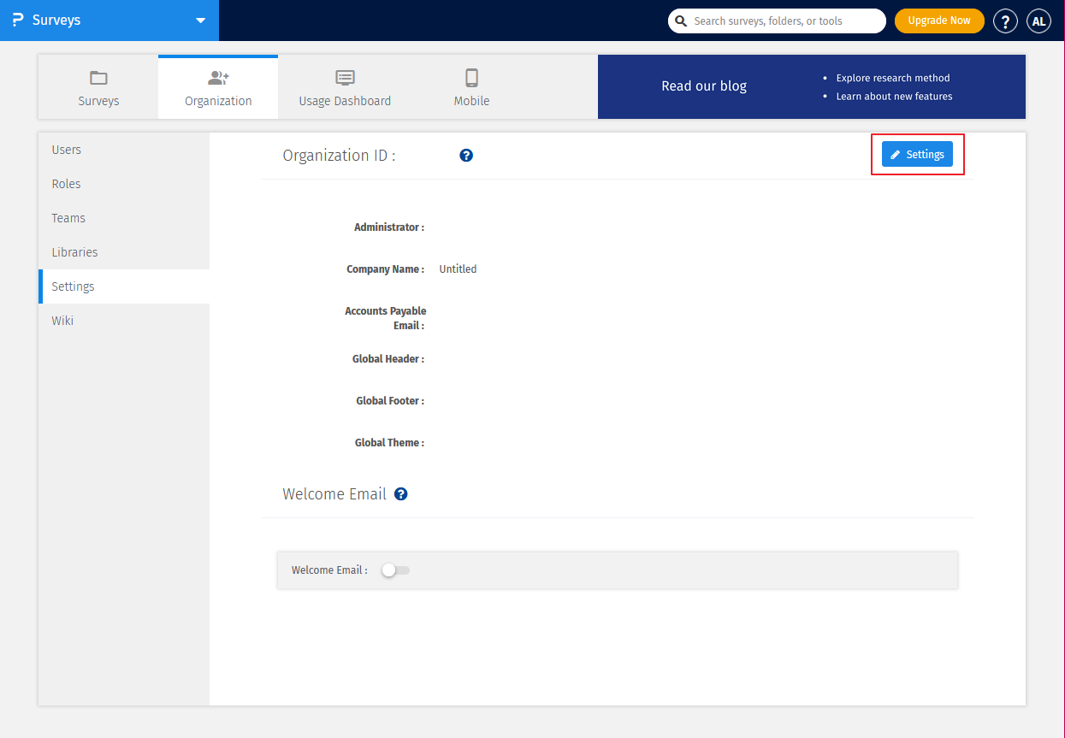Click the Global Header label
This screenshot has width=1065, height=738.
[388, 359]
